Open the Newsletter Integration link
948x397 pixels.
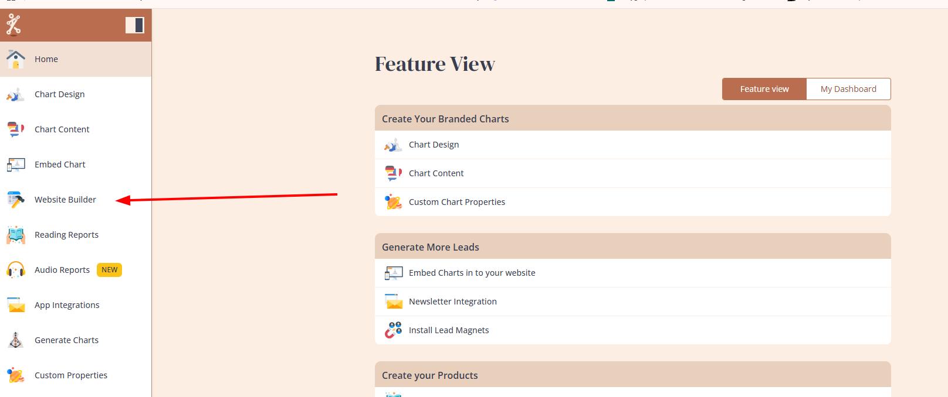click(452, 302)
